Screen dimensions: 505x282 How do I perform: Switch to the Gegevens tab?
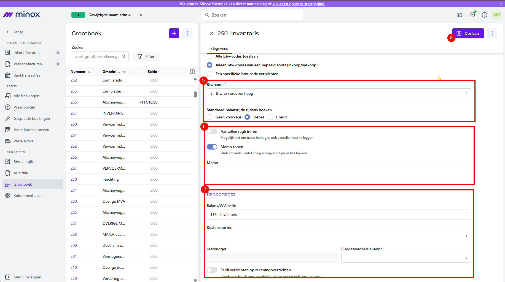(219, 48)
